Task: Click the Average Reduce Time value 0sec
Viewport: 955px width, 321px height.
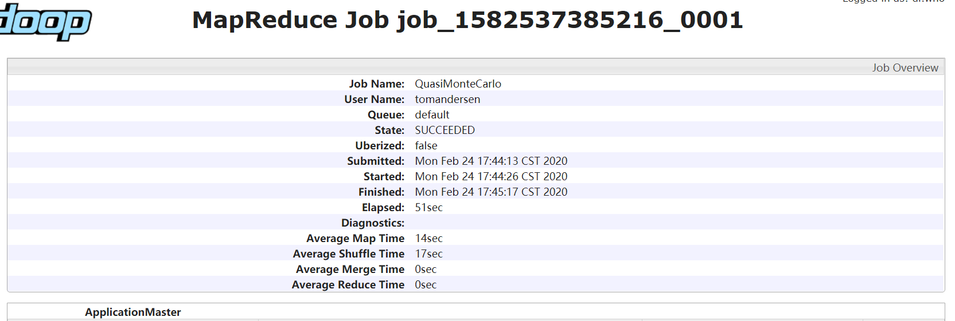Action: point(426,284)
